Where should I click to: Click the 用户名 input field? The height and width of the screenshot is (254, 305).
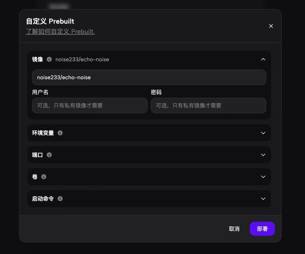pos(90,106)
